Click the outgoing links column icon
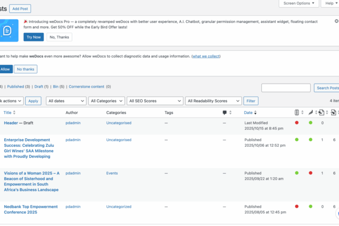Image resolution: width=339 pixels, height=226 pixels. [x=321, y=113]
